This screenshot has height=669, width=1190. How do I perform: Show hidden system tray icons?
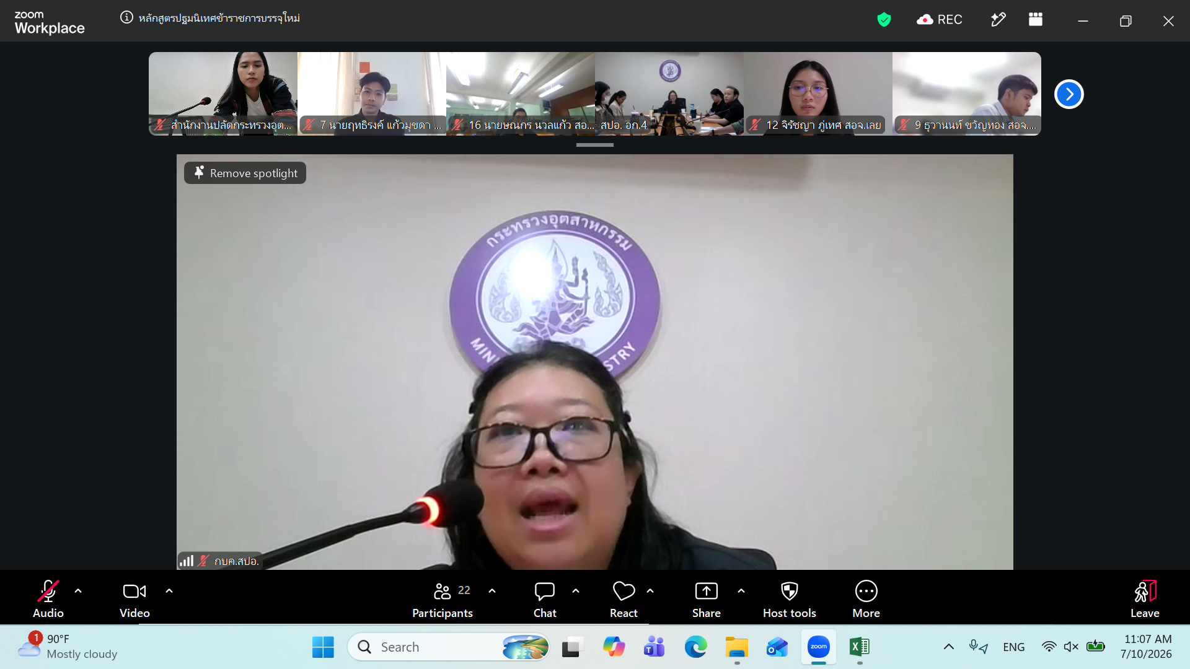pos(949,647)
